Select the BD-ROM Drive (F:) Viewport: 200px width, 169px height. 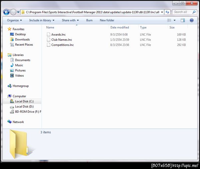click(x=28, y=112)
